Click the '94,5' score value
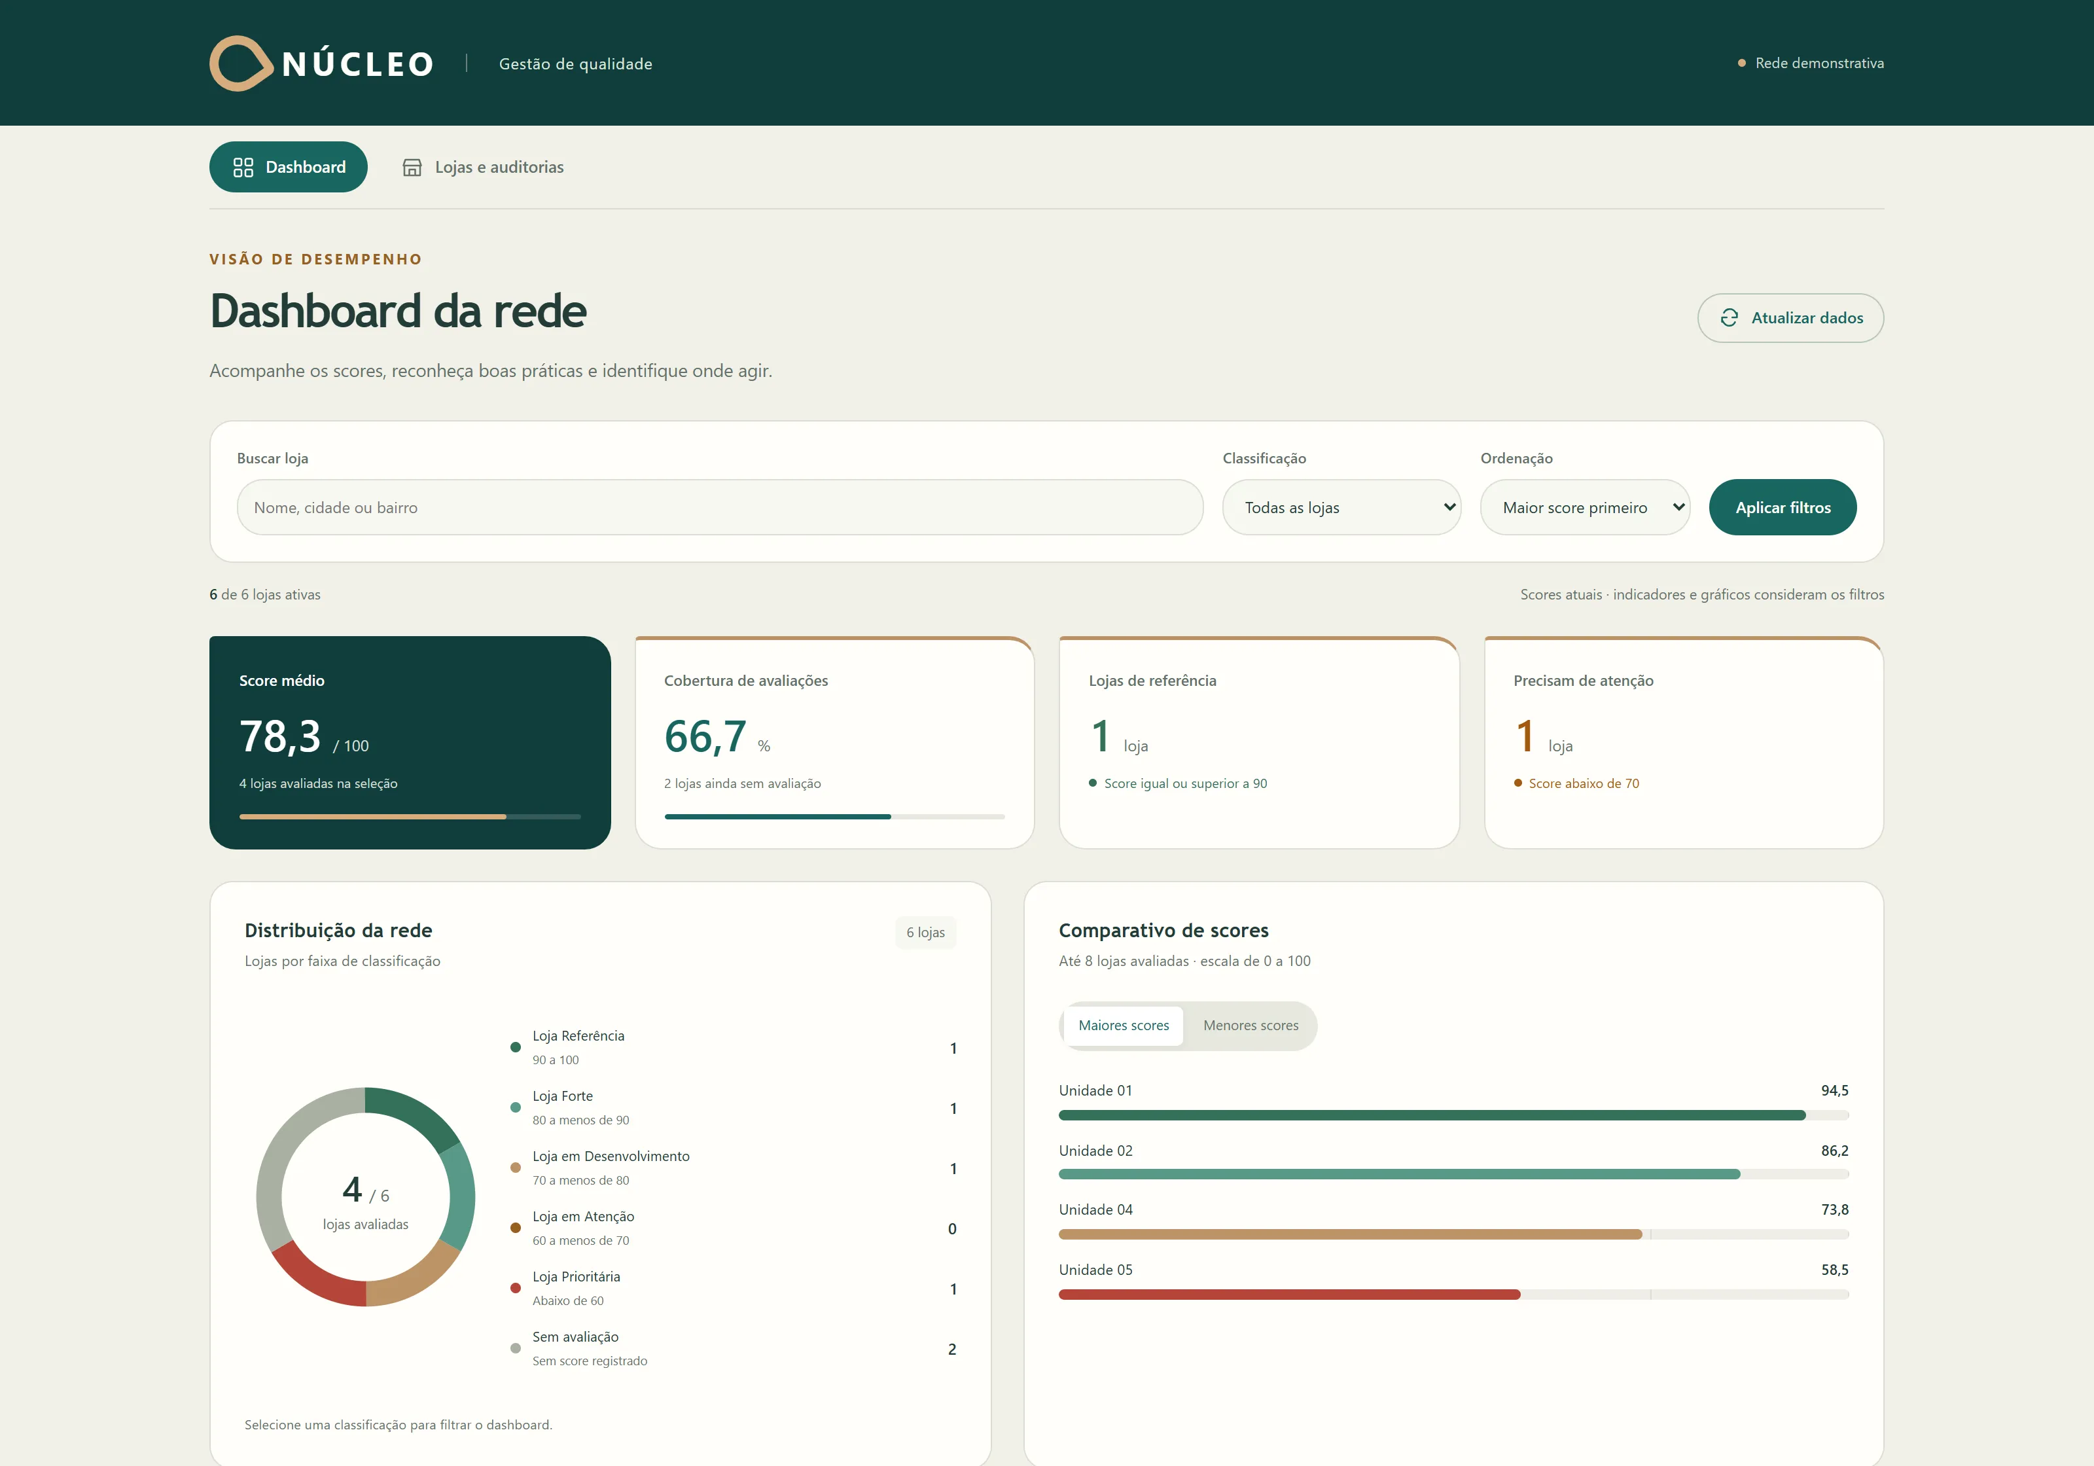Image resolution: width=2094 pixels, height=1466 pixels. click(1834, 1090)
